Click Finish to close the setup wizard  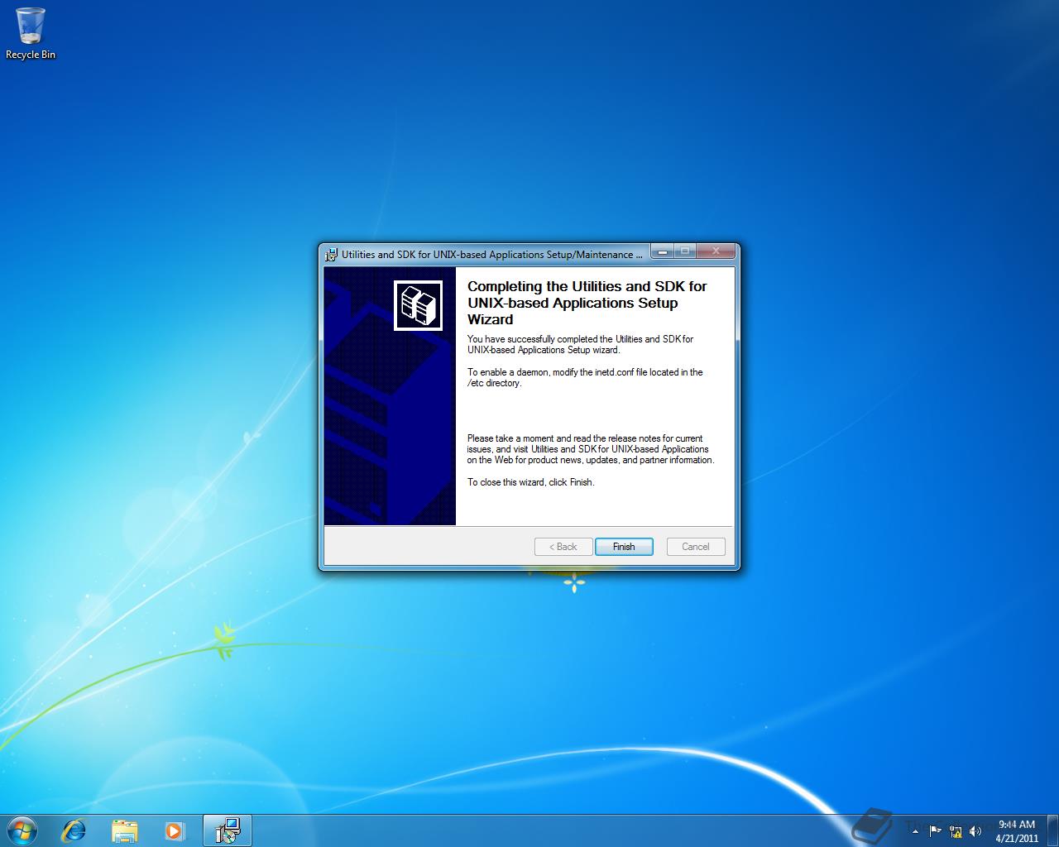[x=624, y=547]
